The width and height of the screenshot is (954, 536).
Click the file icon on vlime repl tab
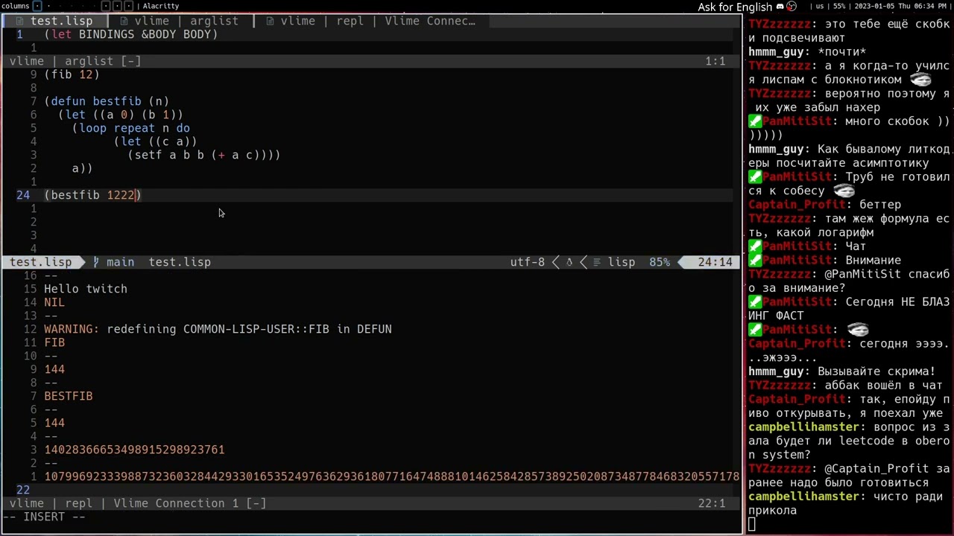coord(271,21)
